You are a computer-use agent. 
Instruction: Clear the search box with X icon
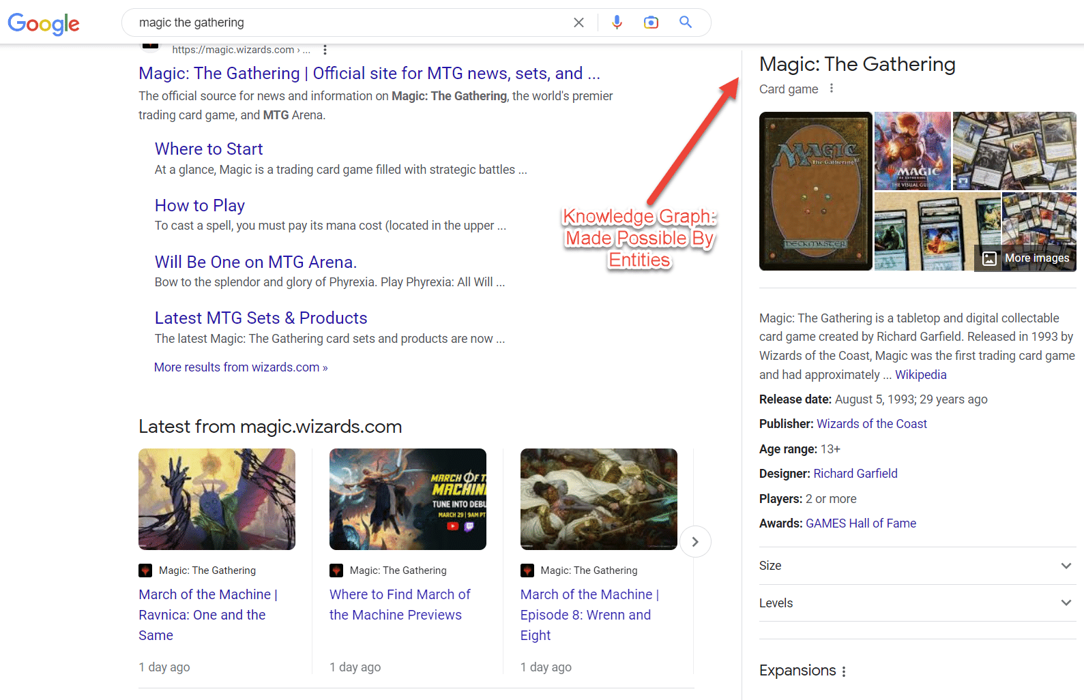578,22
